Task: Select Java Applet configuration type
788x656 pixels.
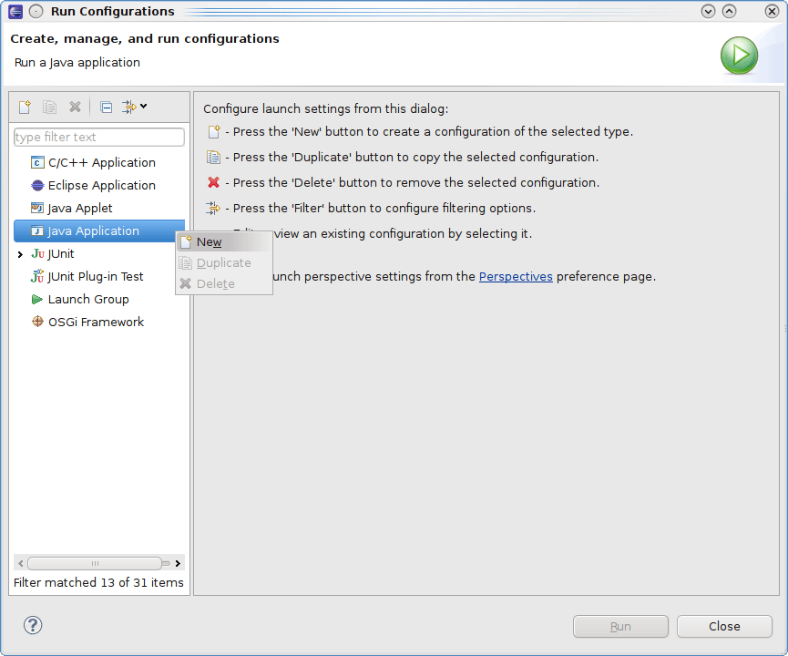Action: [x=80, y=208]
